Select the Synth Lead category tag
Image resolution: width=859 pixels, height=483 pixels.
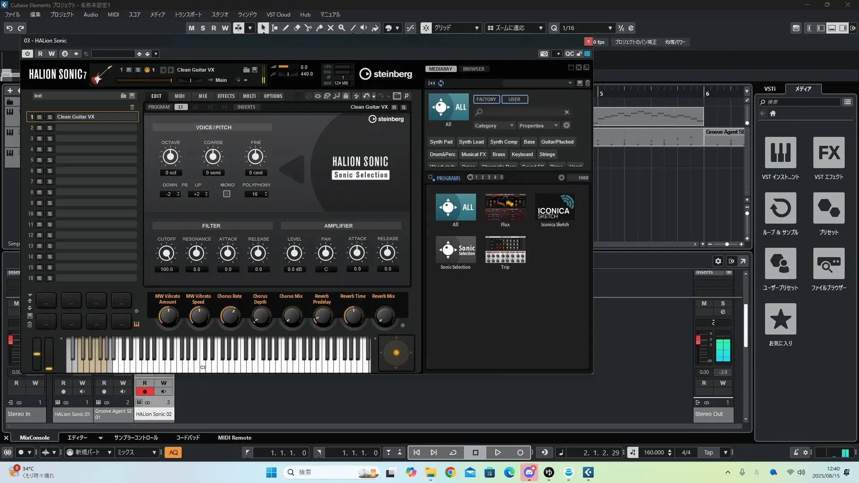[x=471, y=142]
